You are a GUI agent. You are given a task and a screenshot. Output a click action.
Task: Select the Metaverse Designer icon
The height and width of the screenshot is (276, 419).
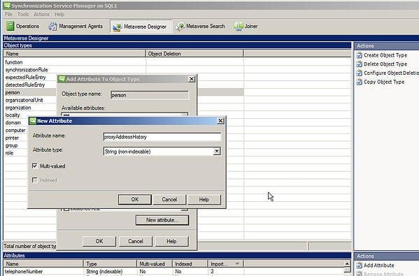118,27
